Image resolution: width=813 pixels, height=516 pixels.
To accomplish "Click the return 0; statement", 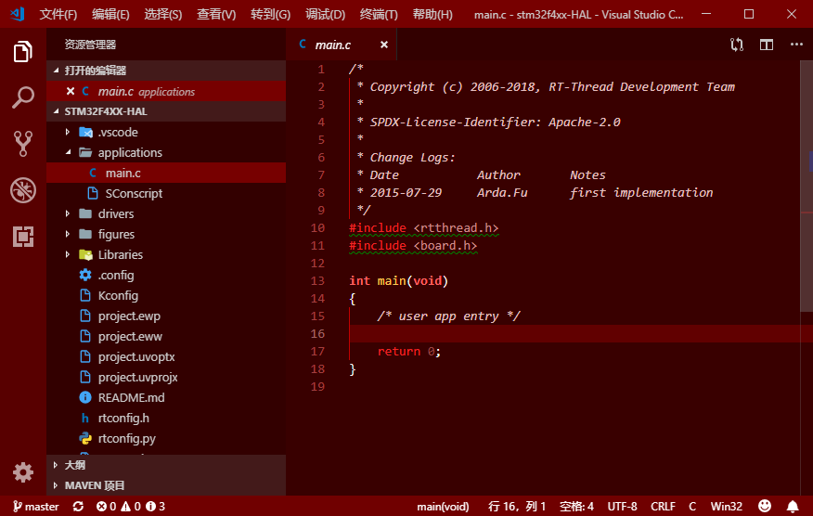I will (409, 351).
